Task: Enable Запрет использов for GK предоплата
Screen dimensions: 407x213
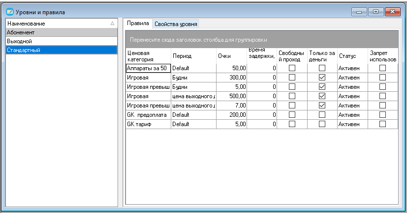Action: click(x=382, y=115)
